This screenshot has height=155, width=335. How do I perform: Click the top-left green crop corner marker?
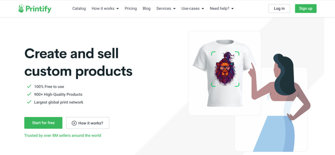tap(213, 53)
